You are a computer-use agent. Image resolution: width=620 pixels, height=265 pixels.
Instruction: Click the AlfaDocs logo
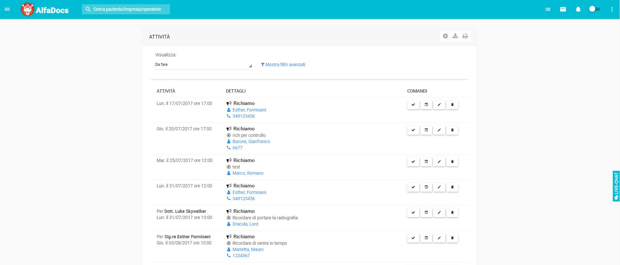[45, 9]
